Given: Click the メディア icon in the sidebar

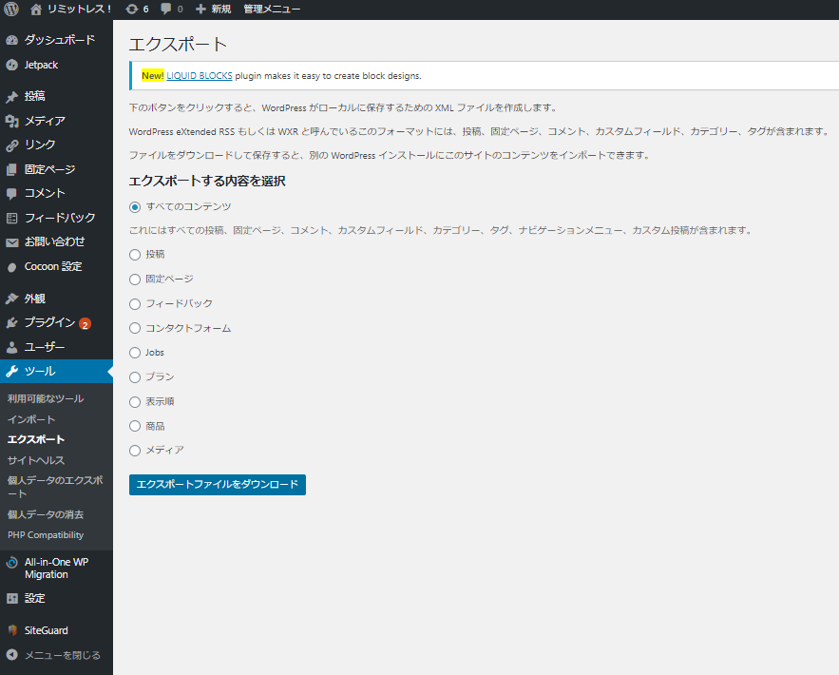Looking at the screenshot, I should 11,121.
